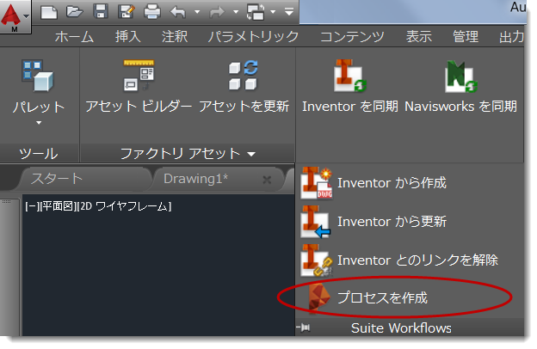
Task: Click the [−] viewport controls label
Action: [32, 206]
